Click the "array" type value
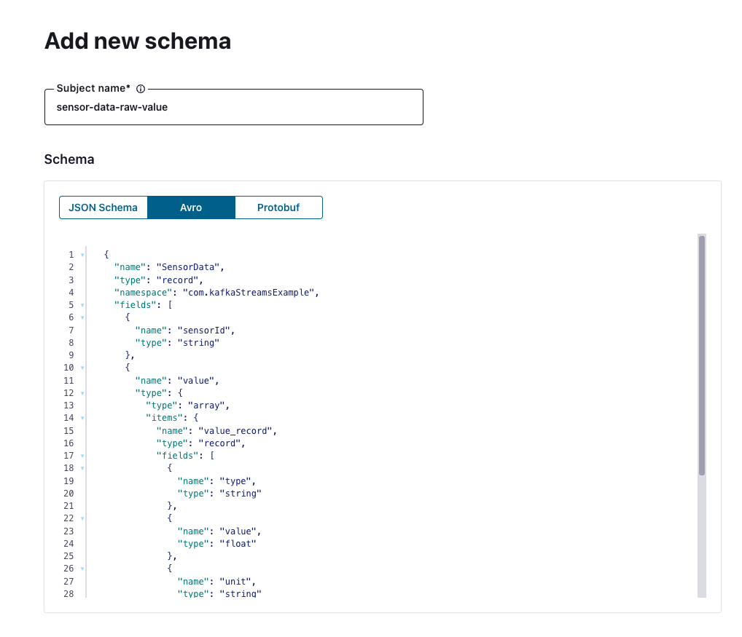This screenshot has width=742, height=637. pos(206,405)
